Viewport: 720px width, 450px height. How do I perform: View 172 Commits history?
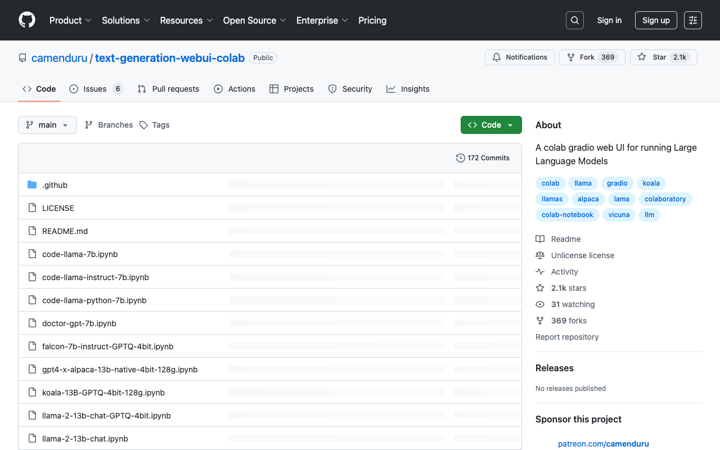(x=483, y=158)
